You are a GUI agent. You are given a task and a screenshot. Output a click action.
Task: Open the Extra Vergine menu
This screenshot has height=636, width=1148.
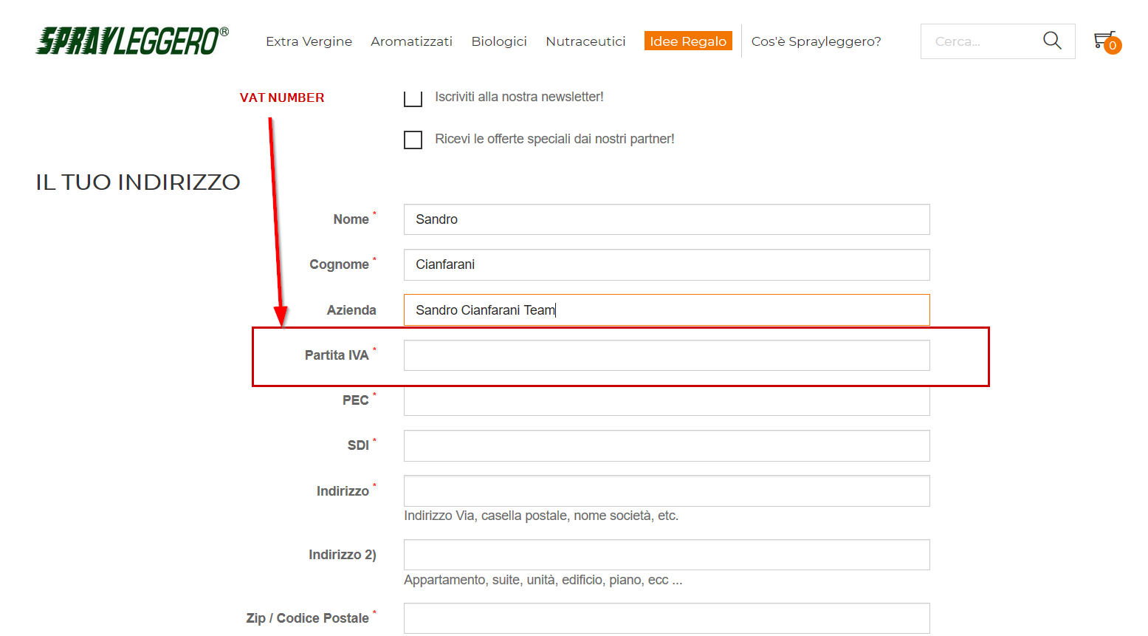[309, 41]
